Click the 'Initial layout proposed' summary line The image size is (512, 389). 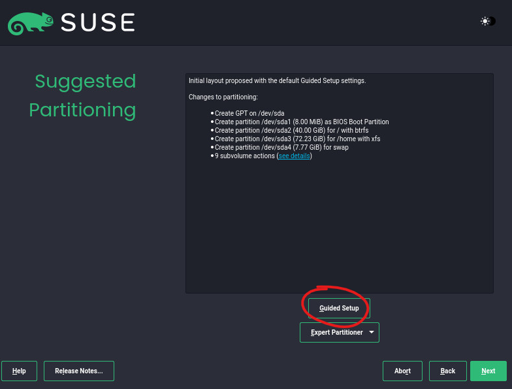277,81
